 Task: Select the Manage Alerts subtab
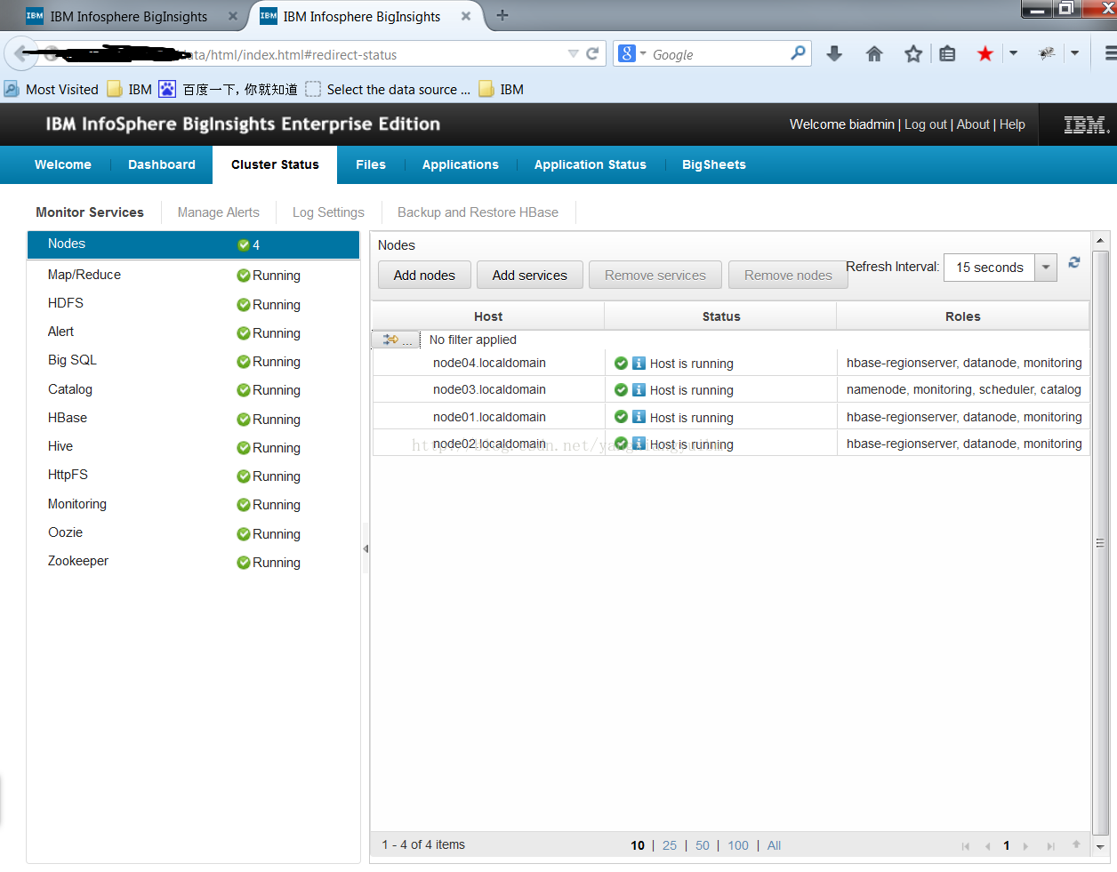pos(219,212)
